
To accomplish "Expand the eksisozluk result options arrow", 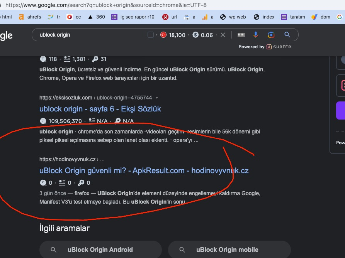I will point(156,98).
